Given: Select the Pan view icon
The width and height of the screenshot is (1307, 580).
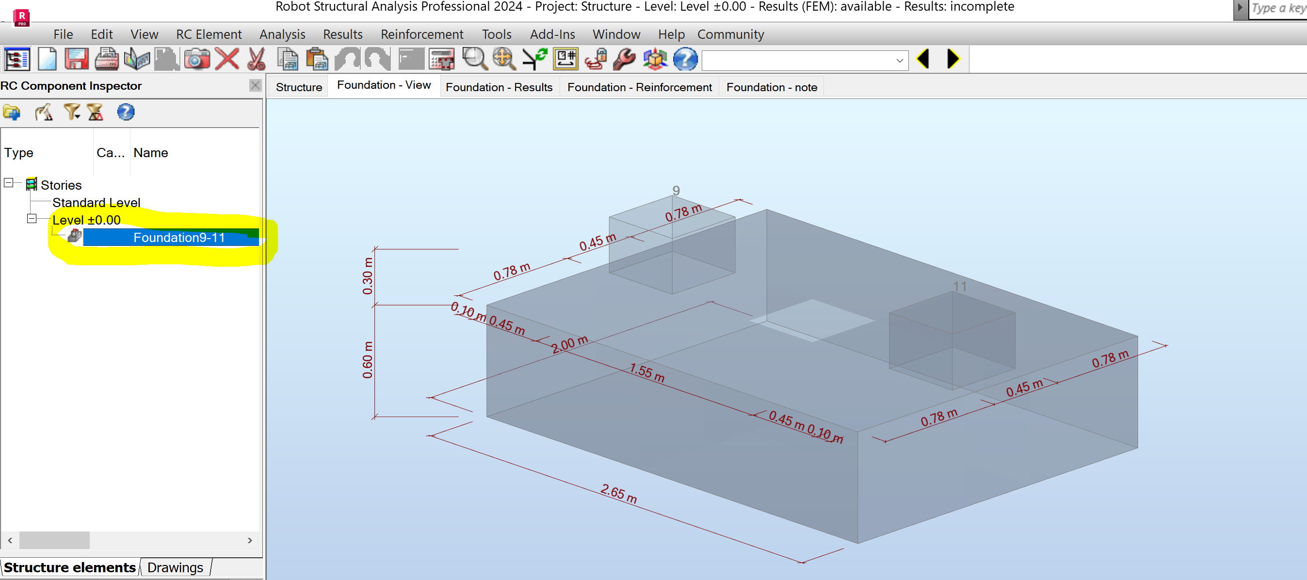Looking at the screenshot, I should [x=503, y=58].
